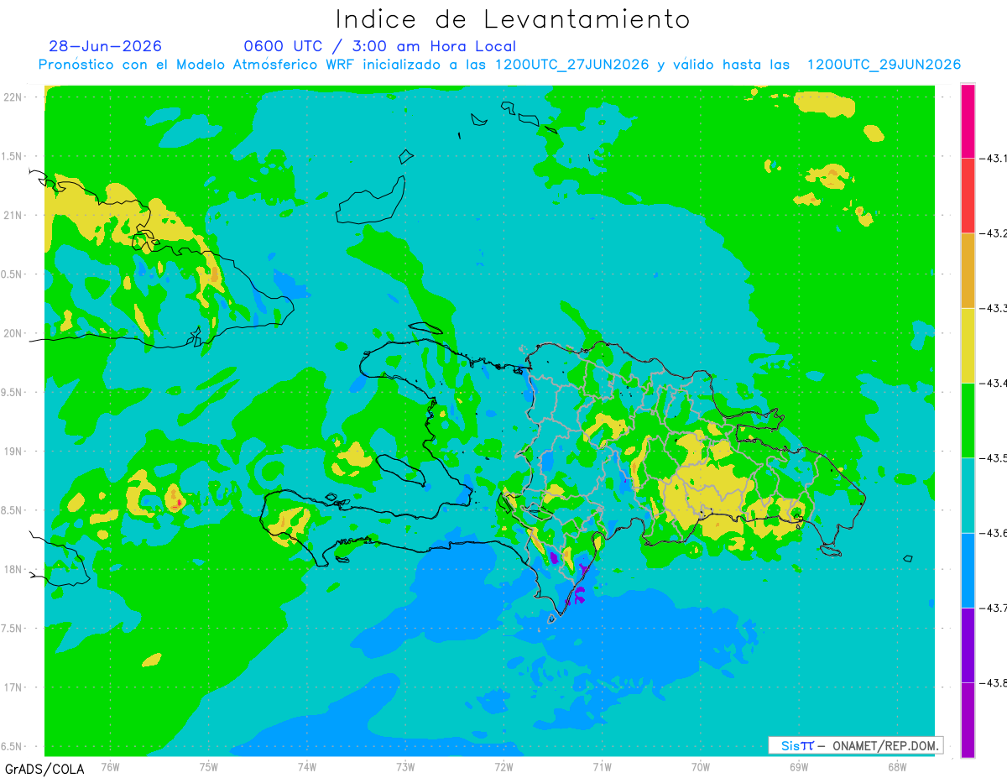1007x778 pixels.
Task: Click the '70W' longitude label
Action: coord(701,767)
